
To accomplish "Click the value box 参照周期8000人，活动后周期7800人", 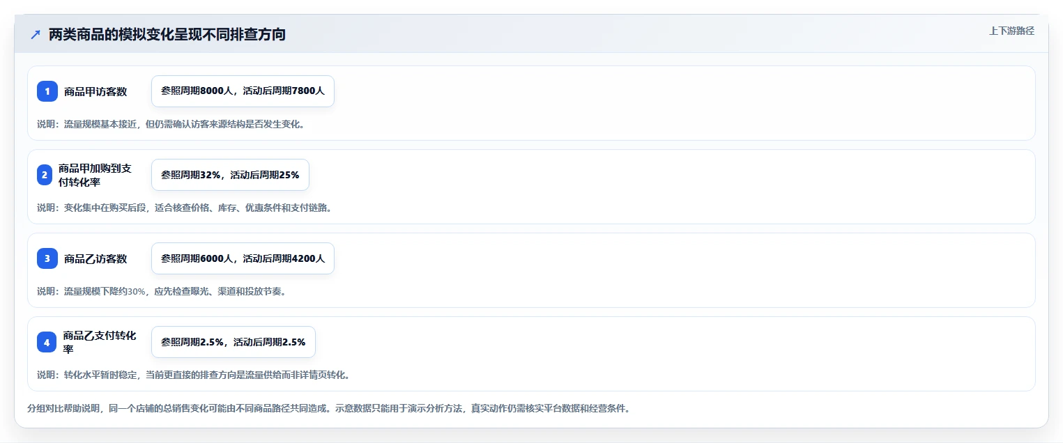I will [243, 91].
